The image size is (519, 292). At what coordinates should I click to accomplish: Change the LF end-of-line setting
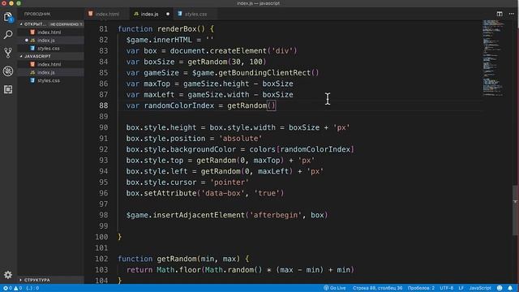click(461, 288)
